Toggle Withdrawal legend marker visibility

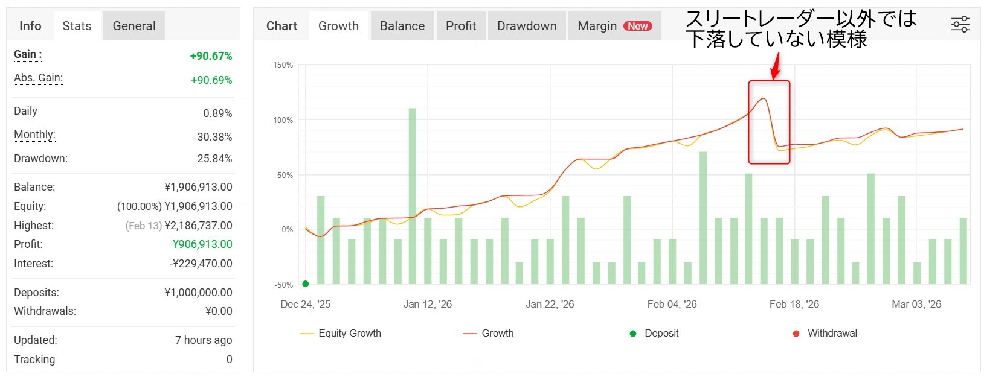coord(825,333)
